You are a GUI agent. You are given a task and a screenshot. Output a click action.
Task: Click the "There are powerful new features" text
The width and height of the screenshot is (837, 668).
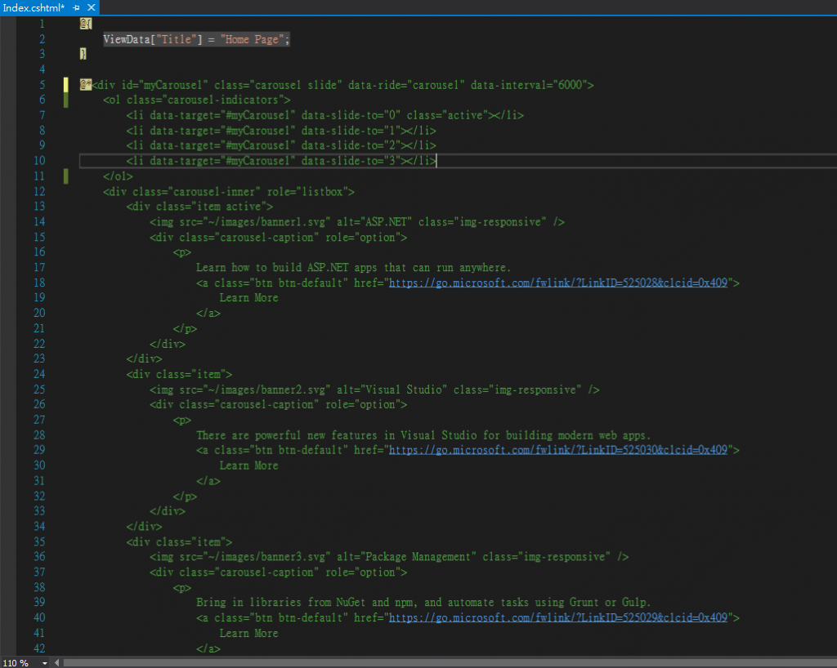423,435
